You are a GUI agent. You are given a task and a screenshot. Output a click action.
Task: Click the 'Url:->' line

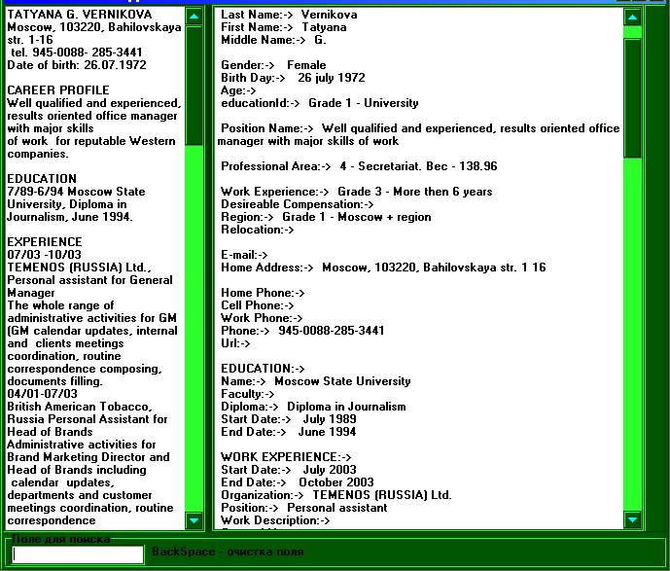[x=235, y=343]
